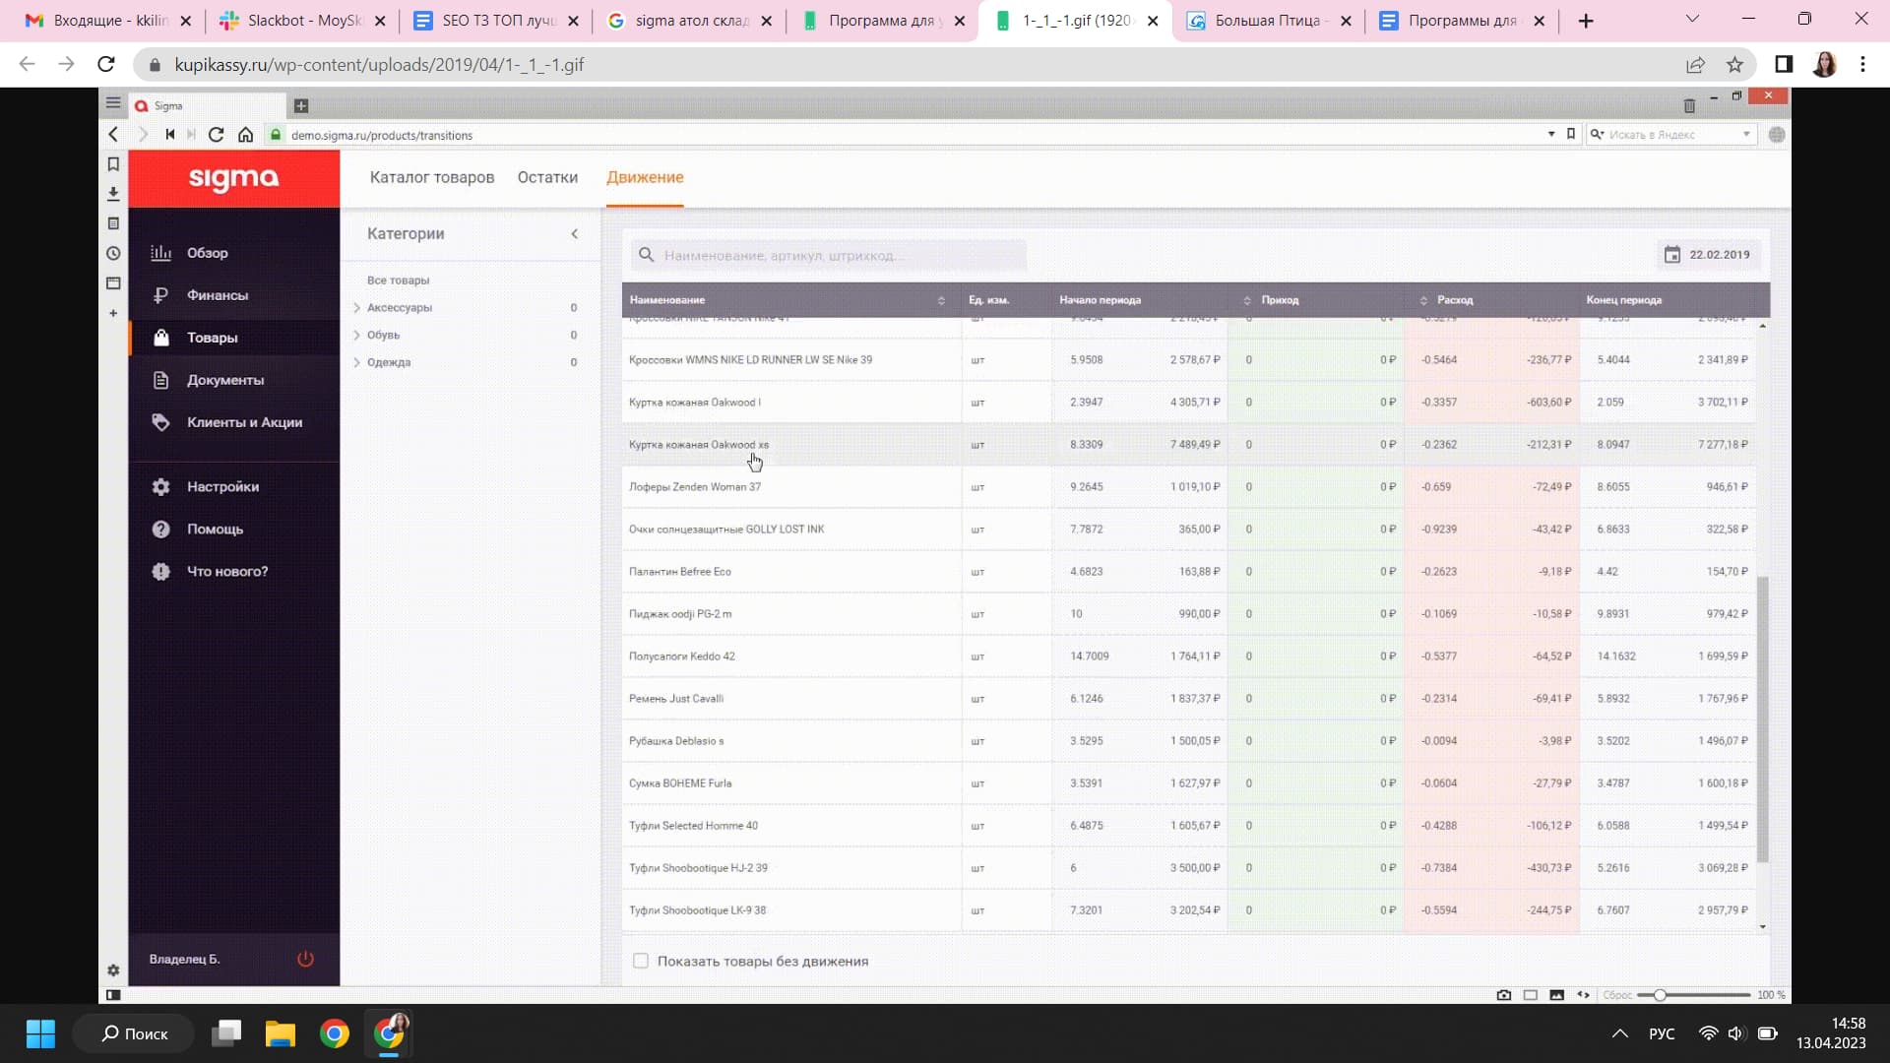The width and height of the screenshot is (1890, 1063).
Task: Click inner browser bookmarks side icon
Action: (113, 164)
